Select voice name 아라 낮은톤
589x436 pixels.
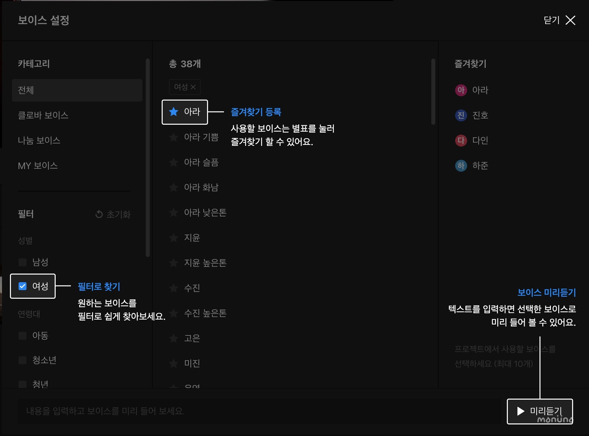coord(205,212)
